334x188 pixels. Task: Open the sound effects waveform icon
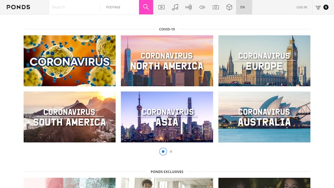point(189,7)
